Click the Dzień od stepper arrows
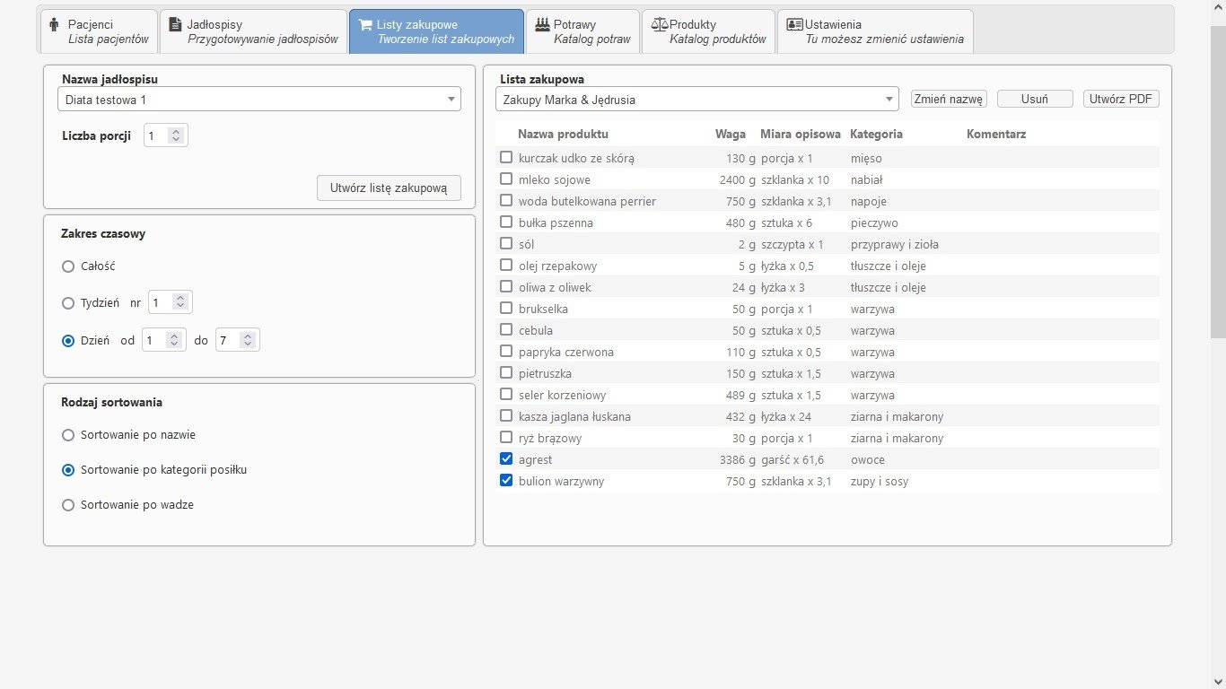 (174, 340)
